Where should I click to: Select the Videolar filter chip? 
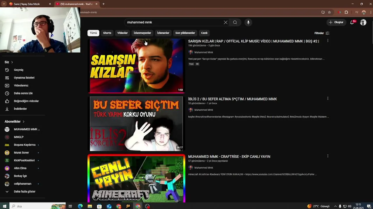pyautogui.click(x=122, y=33)
